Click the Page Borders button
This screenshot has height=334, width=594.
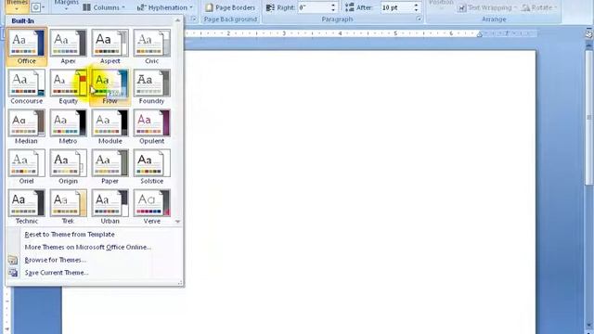coord(230,7)
